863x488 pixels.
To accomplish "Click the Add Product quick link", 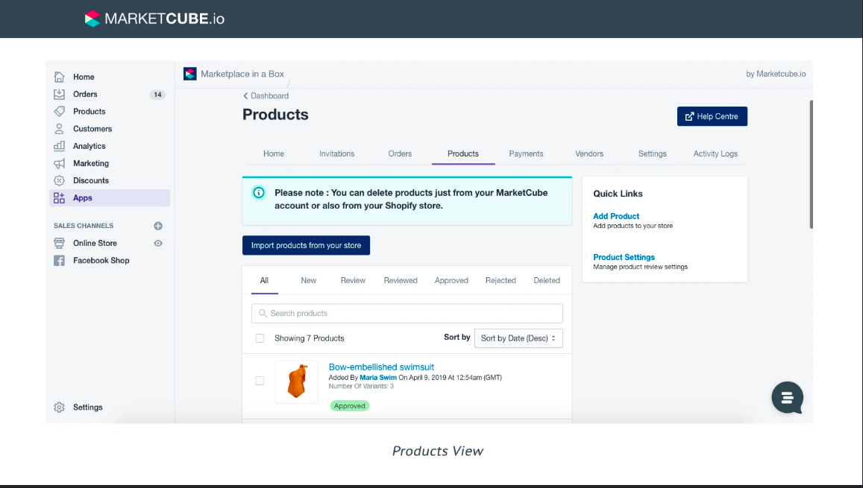I will pyautogui.click(x=616, y=217).
